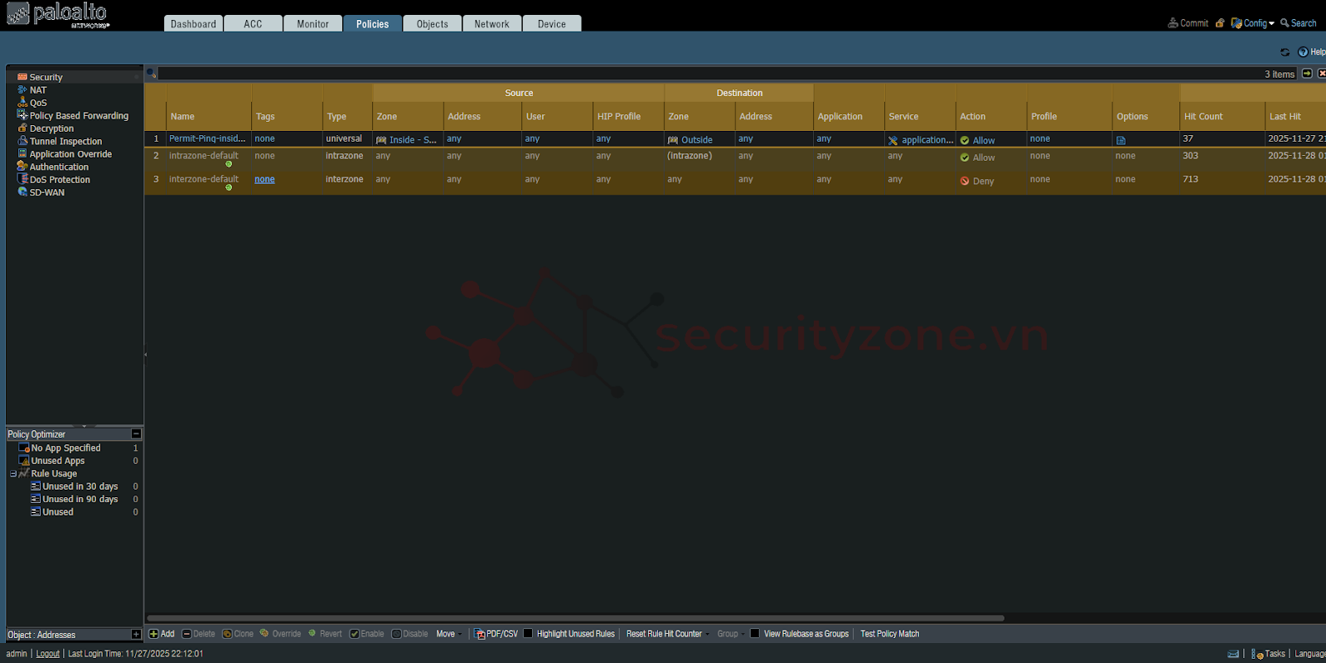Switch to the Objects tab
This screenshot has height=663, width=1326.
tap(432, 24)
